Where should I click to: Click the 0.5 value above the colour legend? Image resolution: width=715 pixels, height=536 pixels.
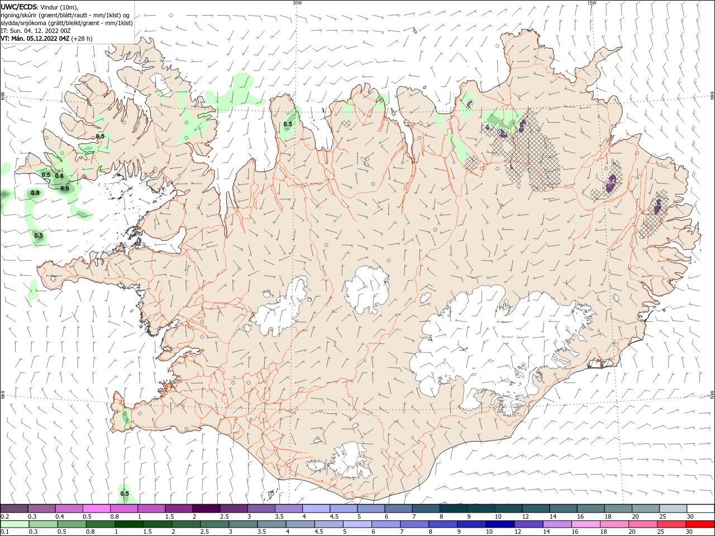(x=125, y=494)
